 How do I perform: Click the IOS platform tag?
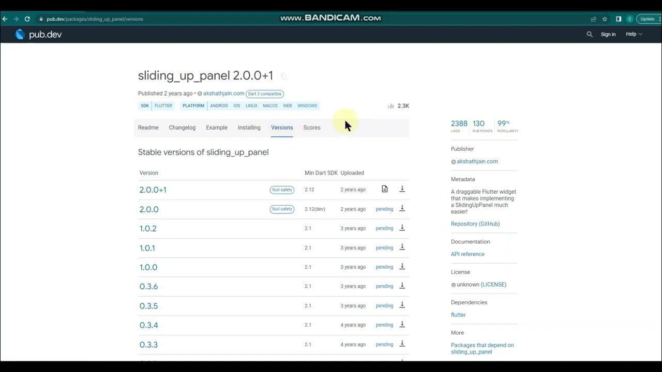[x=237, y=106]
